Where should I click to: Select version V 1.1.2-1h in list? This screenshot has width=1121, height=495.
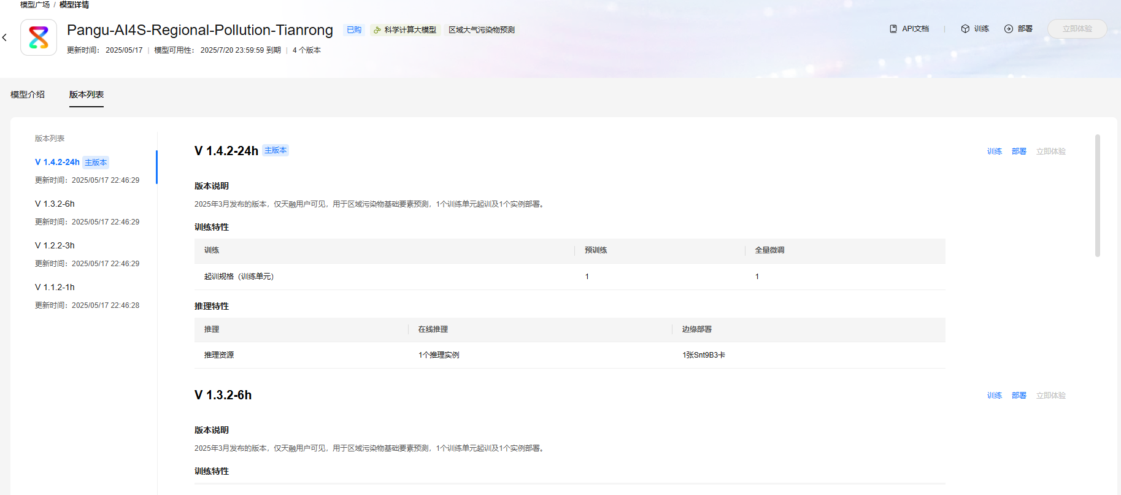[55, 287]
